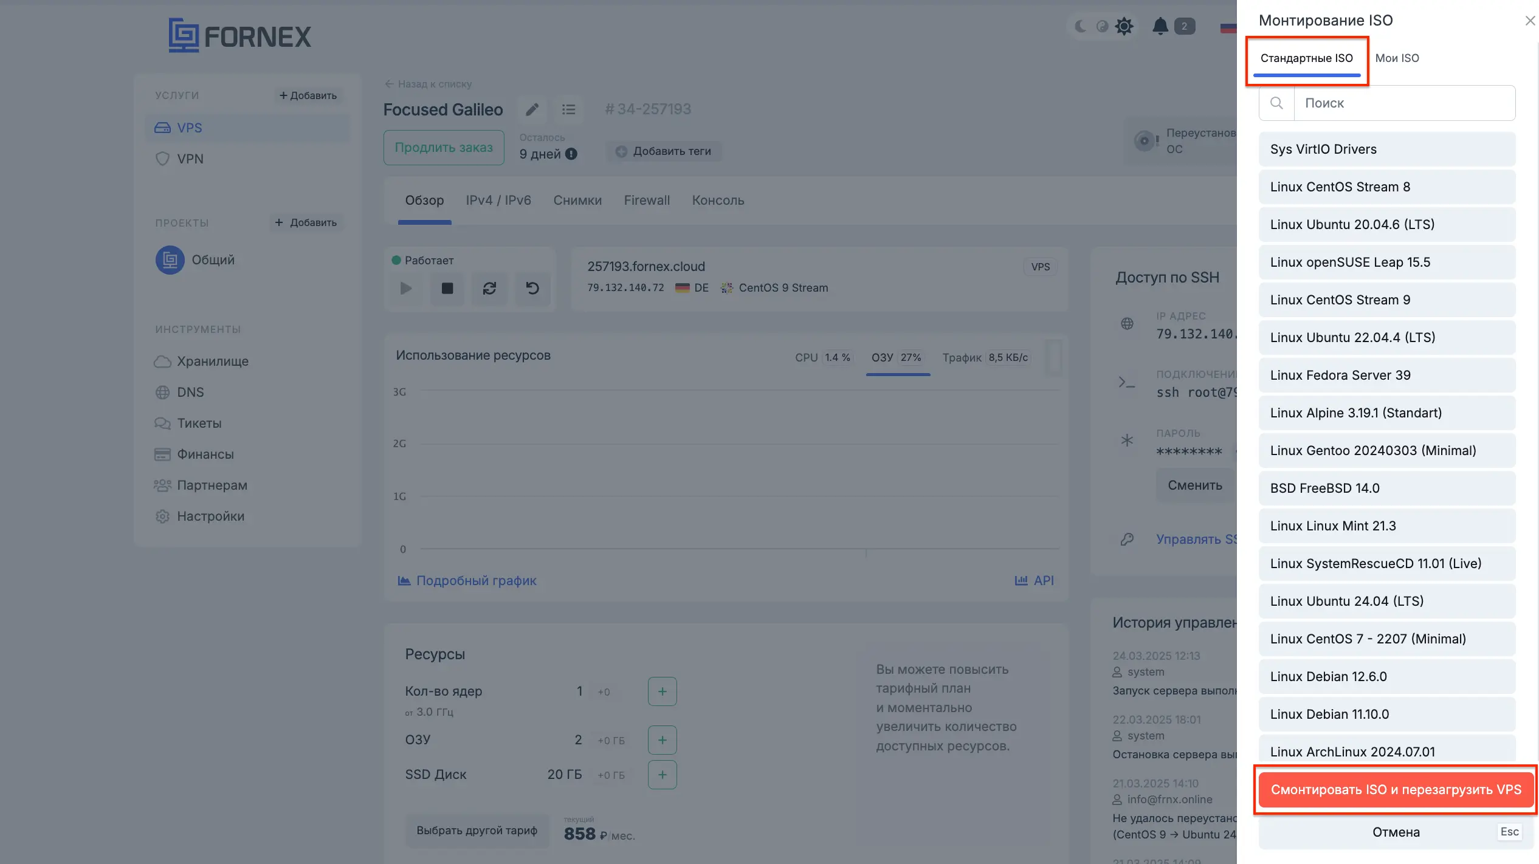Screen dimensions: 1539x864
Task: Click Смонтировать ISO и перезагрузить VPS button
Action: point(1396,790)
